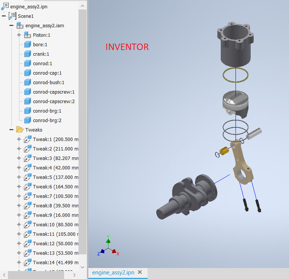Click the Piston:1 subassembly icon
This screenshot has width=289, height=279.
(x=28, y=35)
